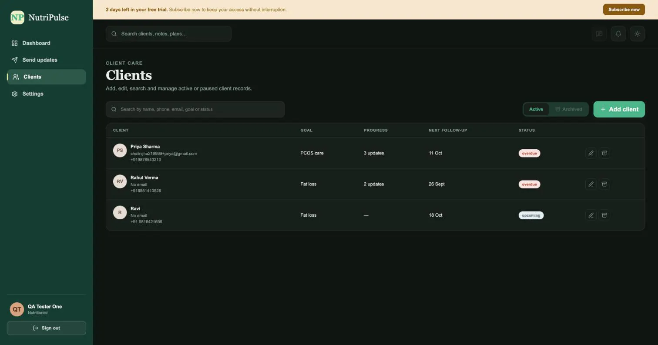Archive client Ravi using the archive icon
The height and width of the screenshot is (345, 658).
(x=604, y=215)
